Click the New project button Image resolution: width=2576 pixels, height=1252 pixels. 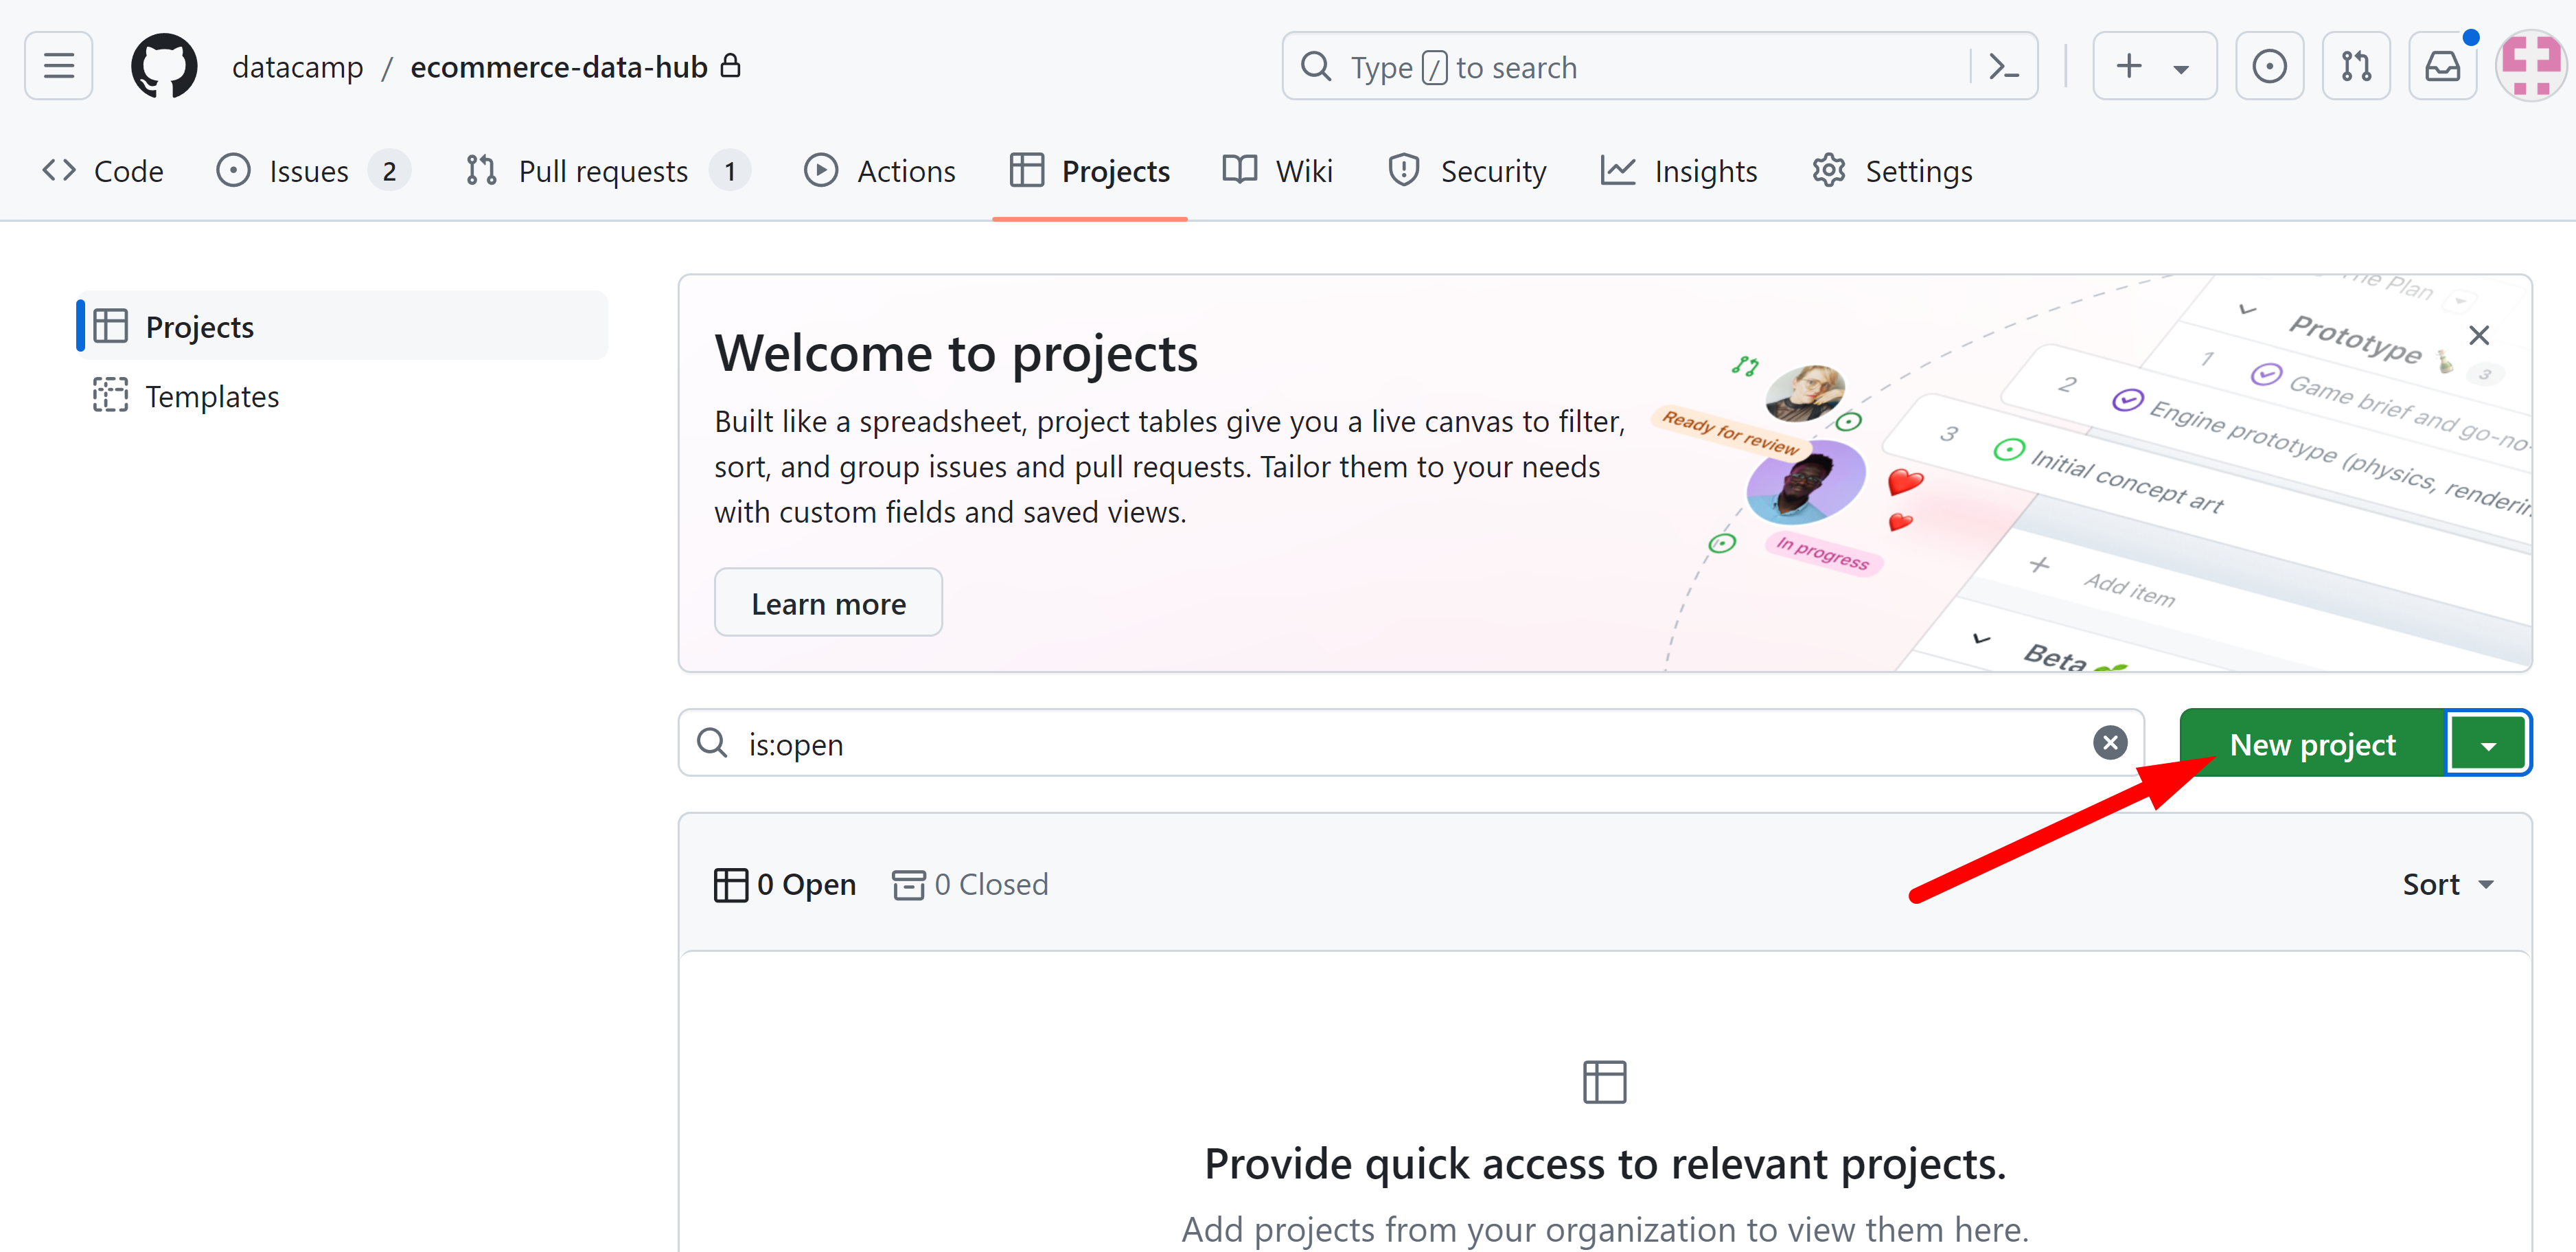[x=2312, y=744]
